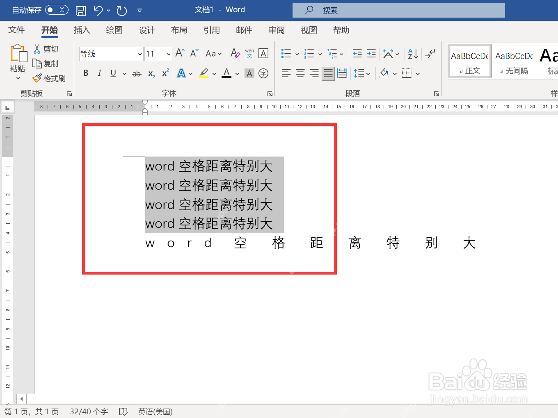Click the Sort (A-Z) icon
Screen dimensions: 558x418
pos(413,54)
